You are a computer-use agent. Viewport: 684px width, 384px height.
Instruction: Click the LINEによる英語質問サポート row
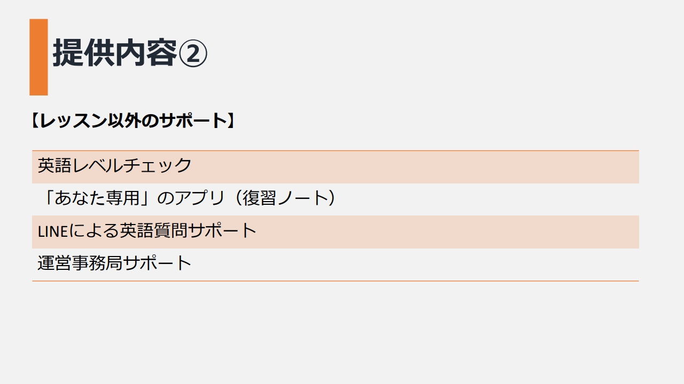click(336, 232)
